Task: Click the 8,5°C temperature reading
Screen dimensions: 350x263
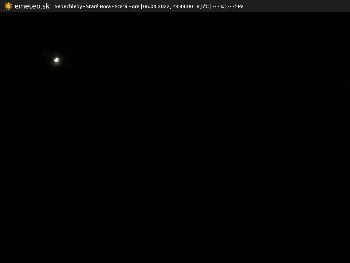Action: (x=203, y=6)
